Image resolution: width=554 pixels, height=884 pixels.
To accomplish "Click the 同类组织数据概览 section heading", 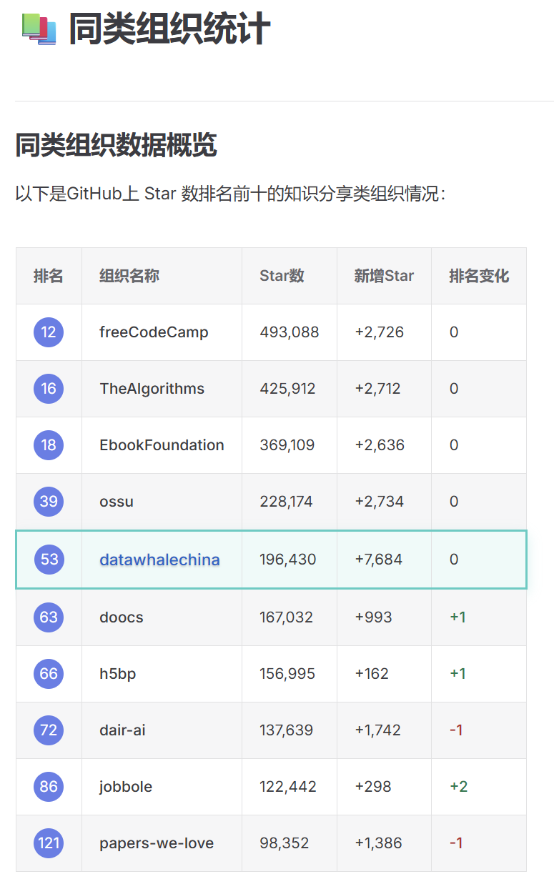I will (x=116, y=146).
